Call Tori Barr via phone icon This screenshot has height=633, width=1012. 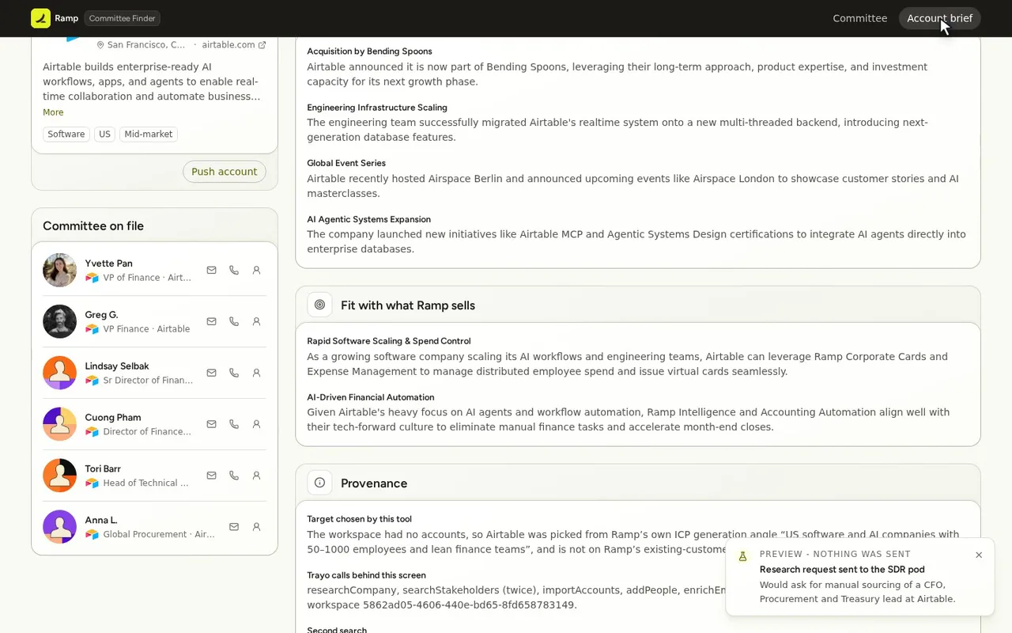click(234, 476)
